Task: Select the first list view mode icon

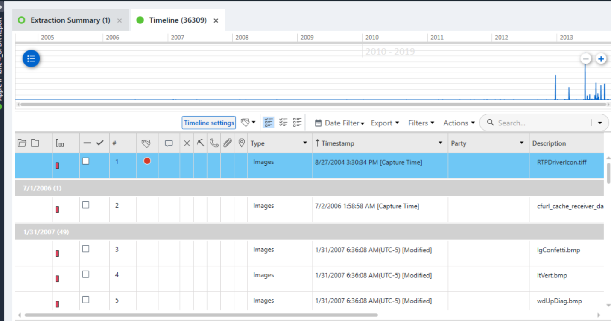Action: click(269, 123)
